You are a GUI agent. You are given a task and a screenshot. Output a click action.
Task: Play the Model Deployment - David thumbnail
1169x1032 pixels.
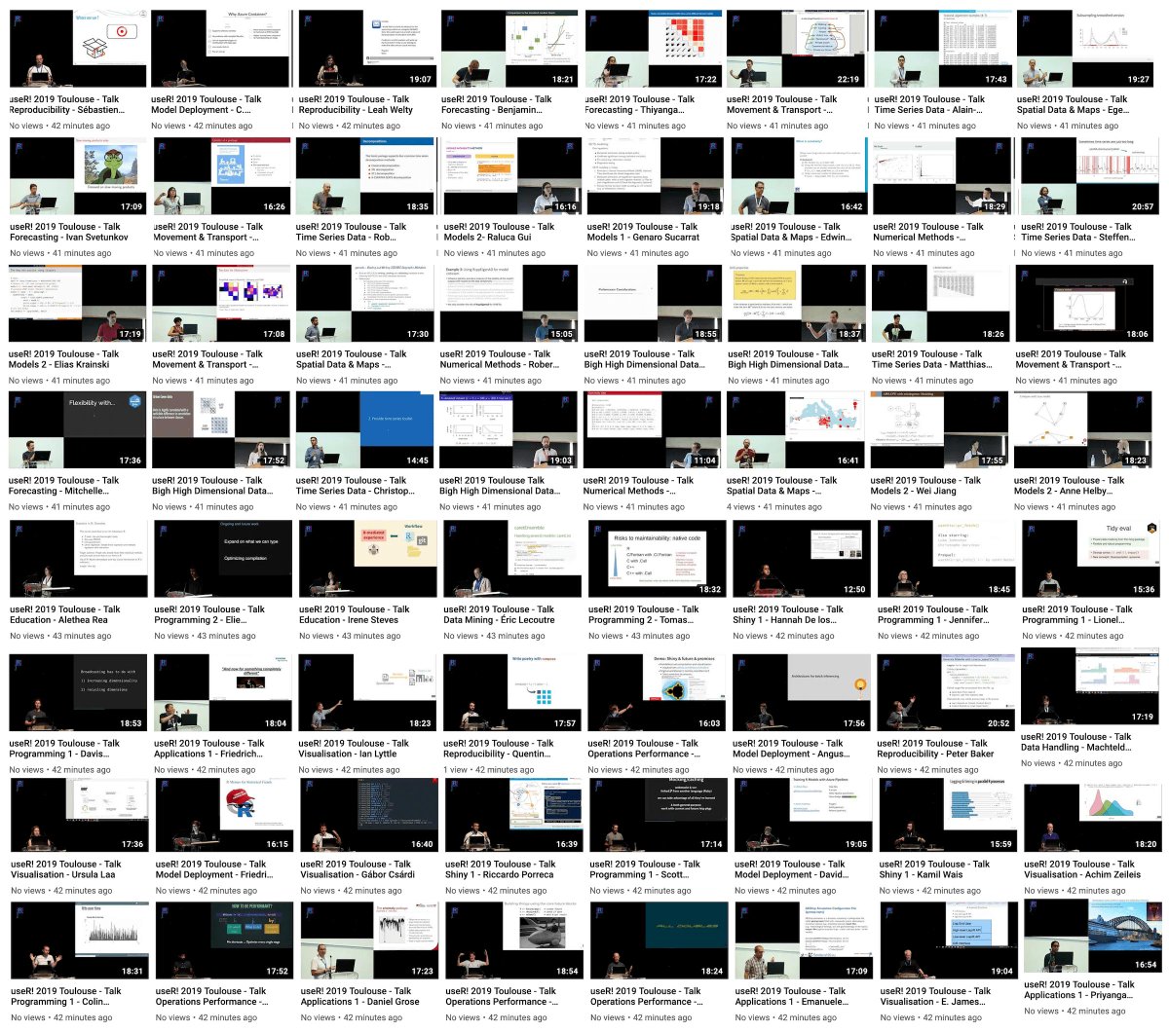coord(804,813)
